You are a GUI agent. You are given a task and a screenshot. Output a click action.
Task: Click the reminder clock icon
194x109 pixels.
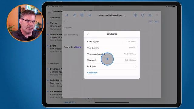[x=142, y=15]
